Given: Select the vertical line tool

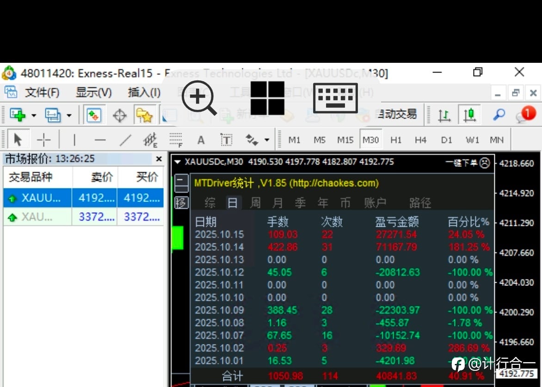Looking at the screenshot, I should click(x=74, y=140).
